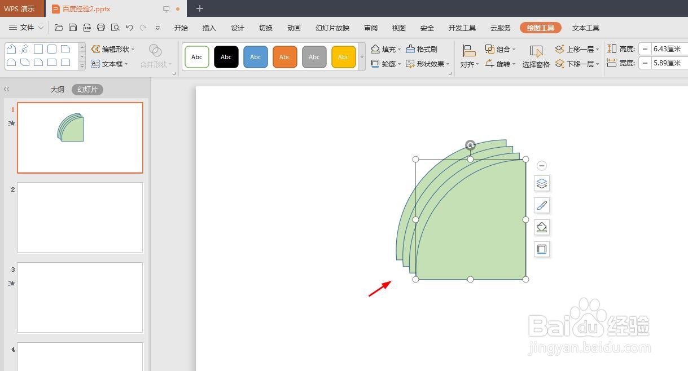Click 上移一层 bring forward

(x=577, y=50)
